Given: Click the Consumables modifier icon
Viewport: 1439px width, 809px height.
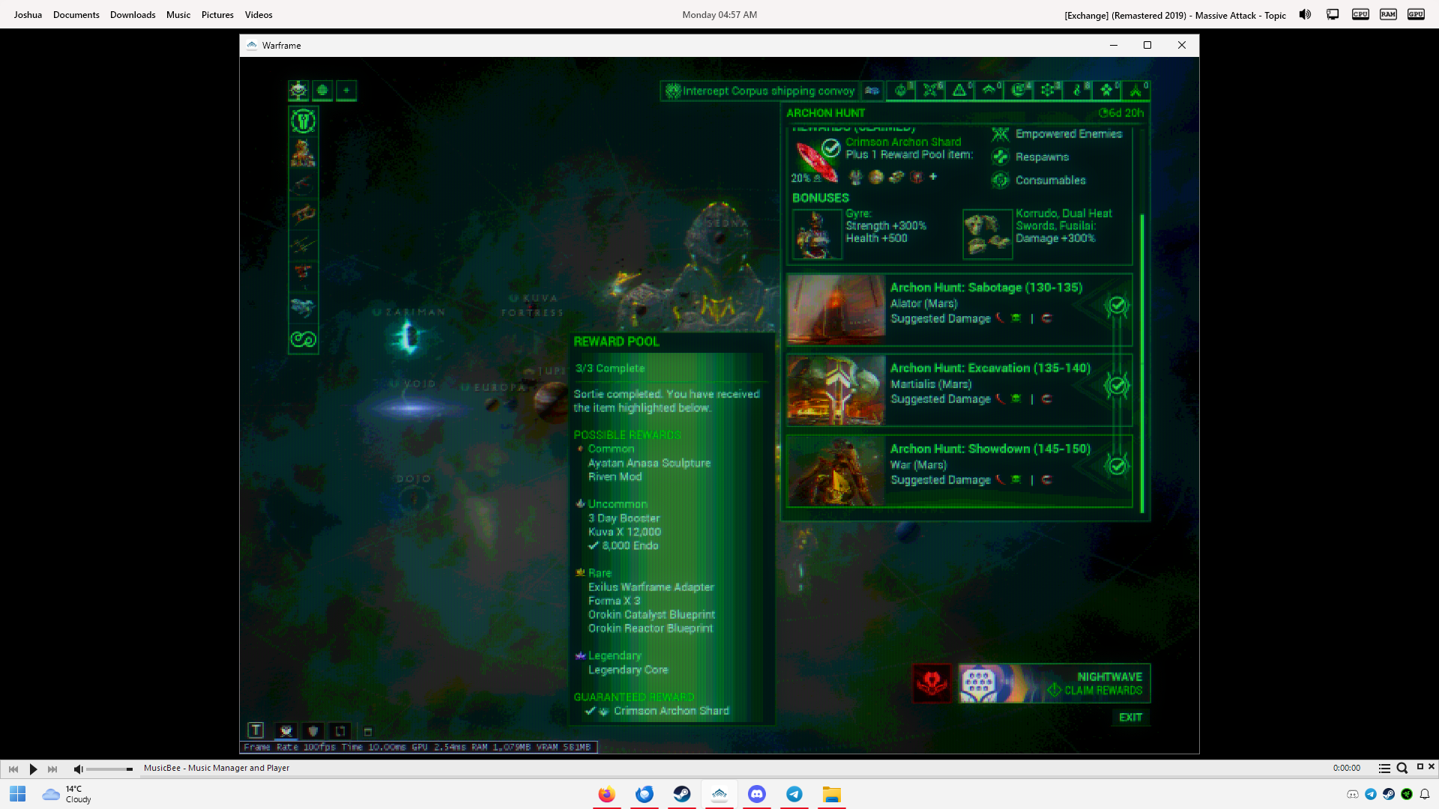Looking at the screenshot, I should 1000,180.
